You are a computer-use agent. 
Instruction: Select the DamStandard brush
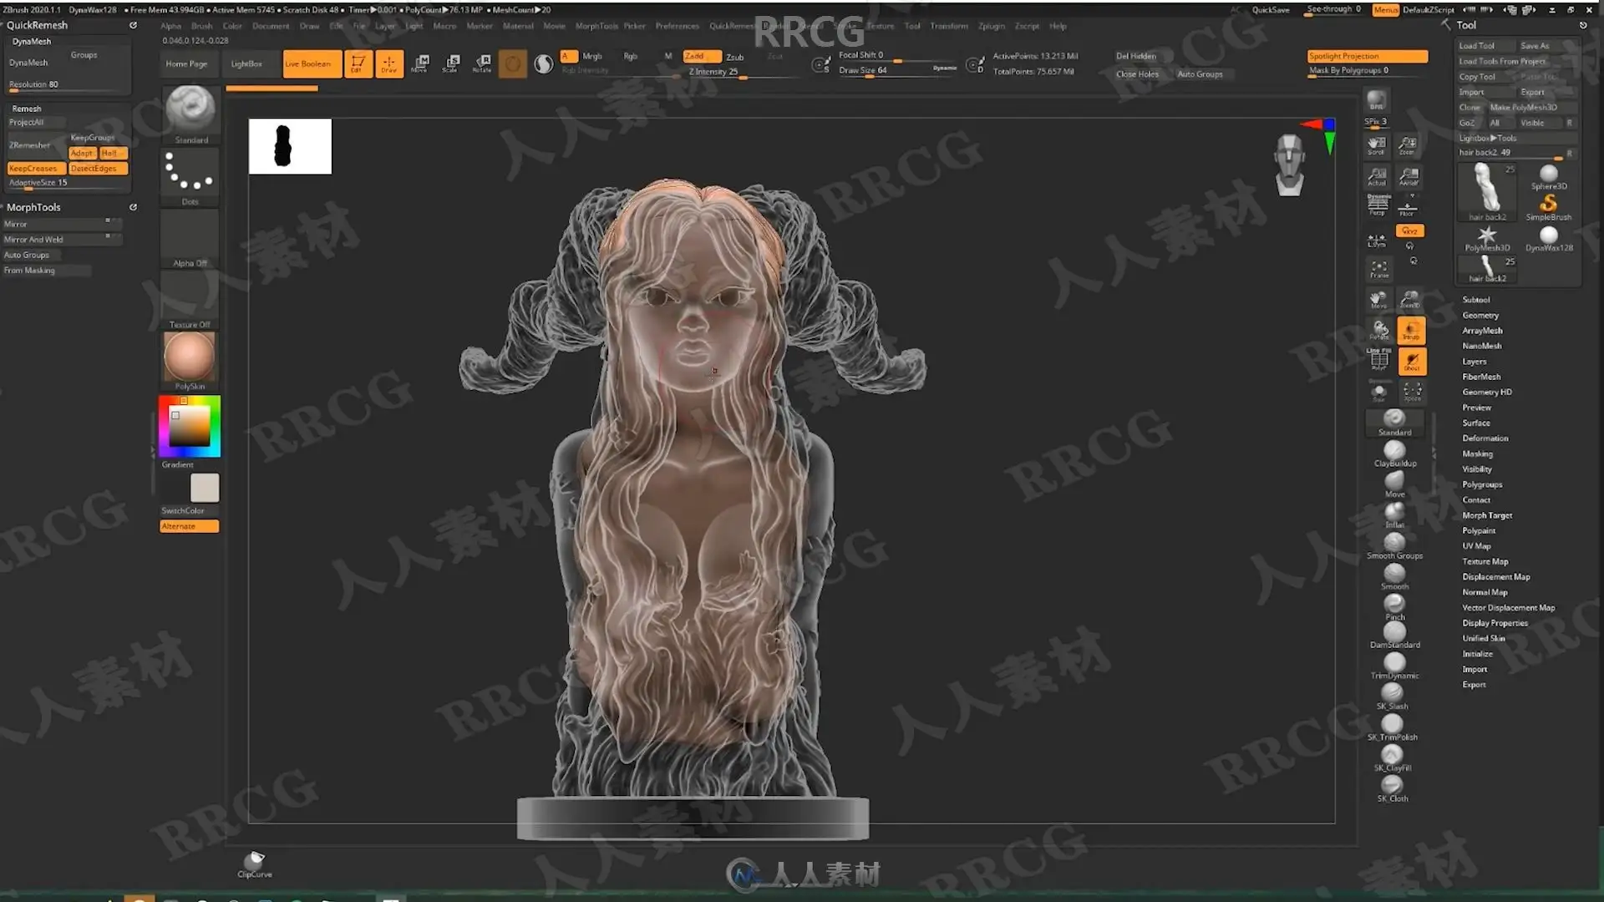pos(1394,635)
